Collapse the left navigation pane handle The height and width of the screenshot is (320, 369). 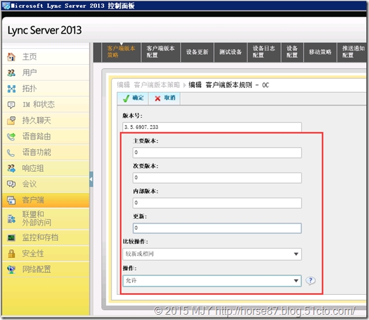(91, 179)
